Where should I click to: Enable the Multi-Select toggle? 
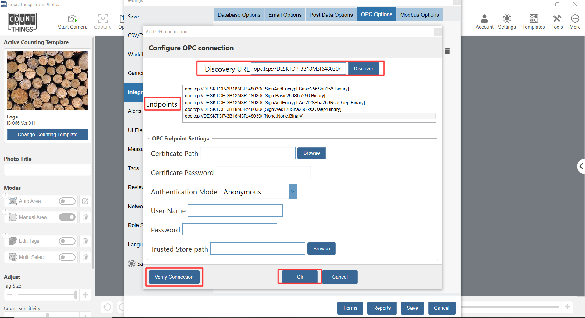67,257
